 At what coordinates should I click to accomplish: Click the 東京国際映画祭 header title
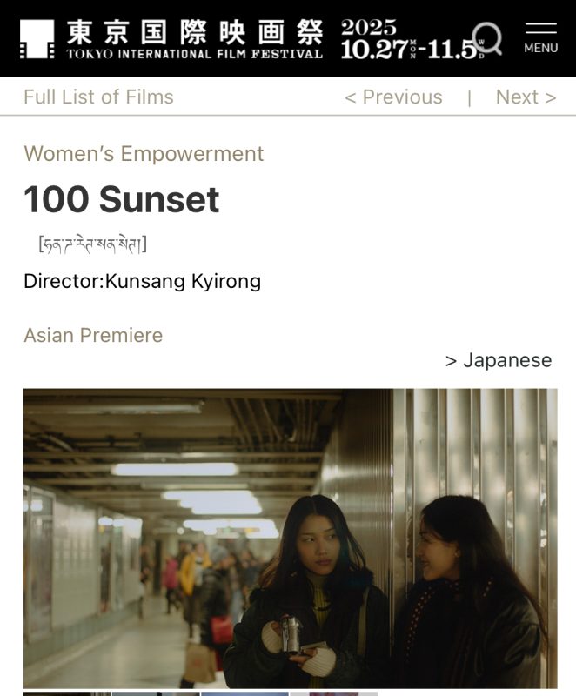[195, 32]
